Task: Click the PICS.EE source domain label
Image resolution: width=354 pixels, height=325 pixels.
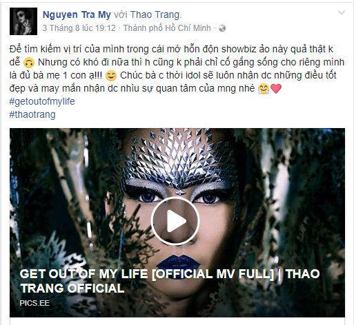Action: tap(35, 303)
